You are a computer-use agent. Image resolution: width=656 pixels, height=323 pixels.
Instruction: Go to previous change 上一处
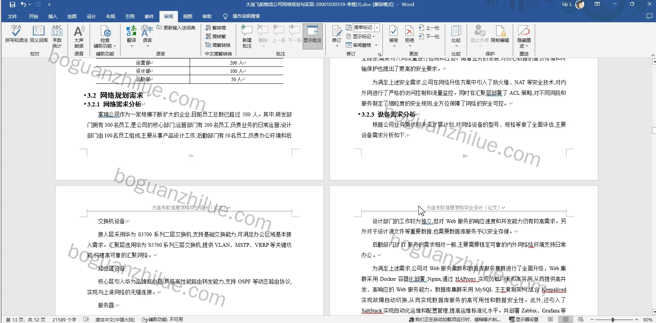429,28
